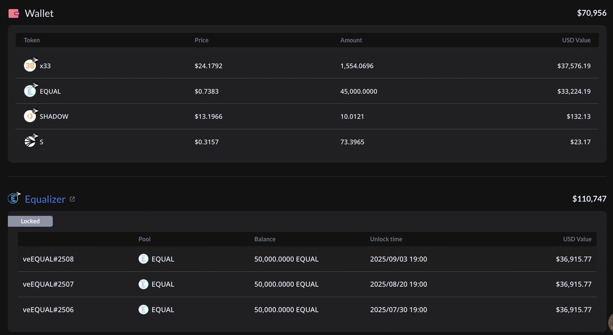Click the SHADOW token icon
The image size is (613, 335).
point(30,117)
